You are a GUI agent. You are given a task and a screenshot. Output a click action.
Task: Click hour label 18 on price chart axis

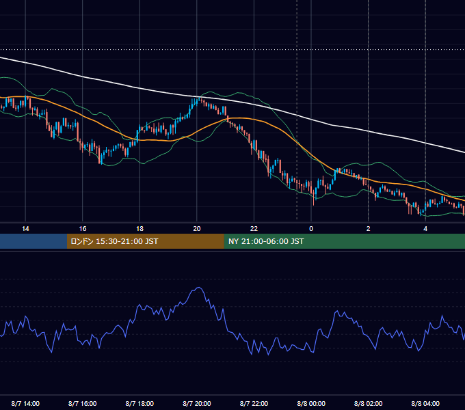pyautogui.click(x=139, y=229)
